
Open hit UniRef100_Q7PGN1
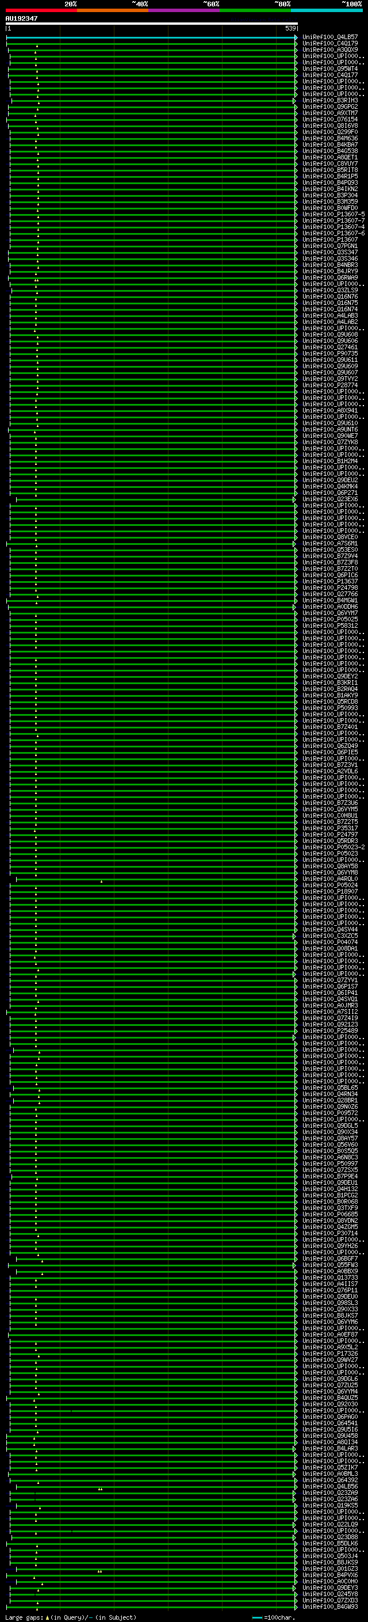[x=330, y=246]
